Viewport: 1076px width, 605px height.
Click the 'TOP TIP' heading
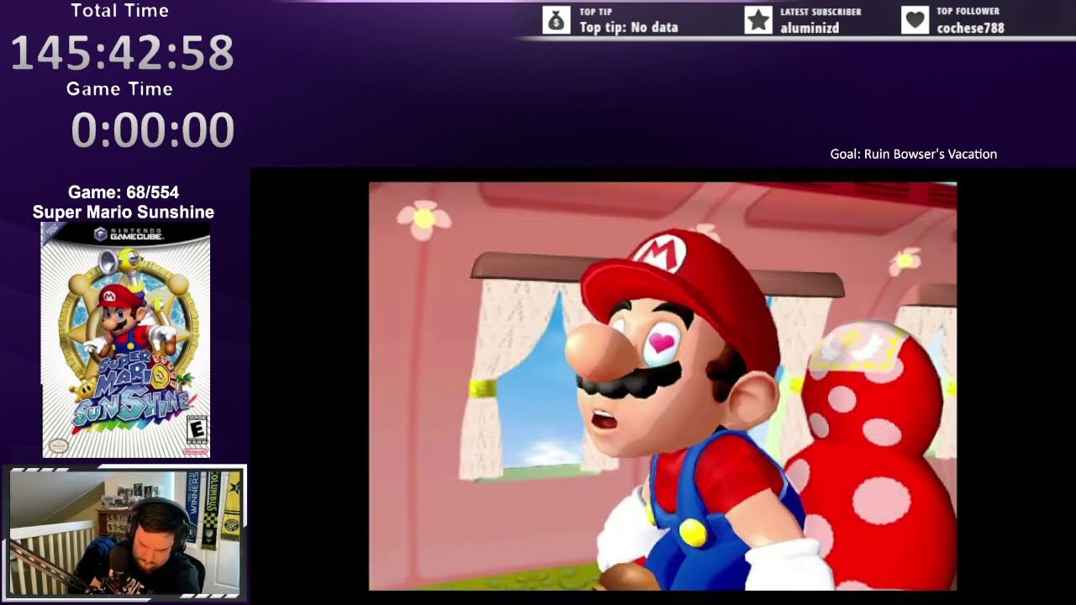click(595, 12)
